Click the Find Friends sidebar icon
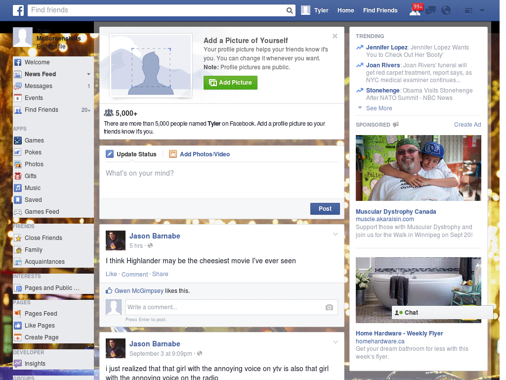The width and height of the screenshot is (506, 380). pos(18,110)
